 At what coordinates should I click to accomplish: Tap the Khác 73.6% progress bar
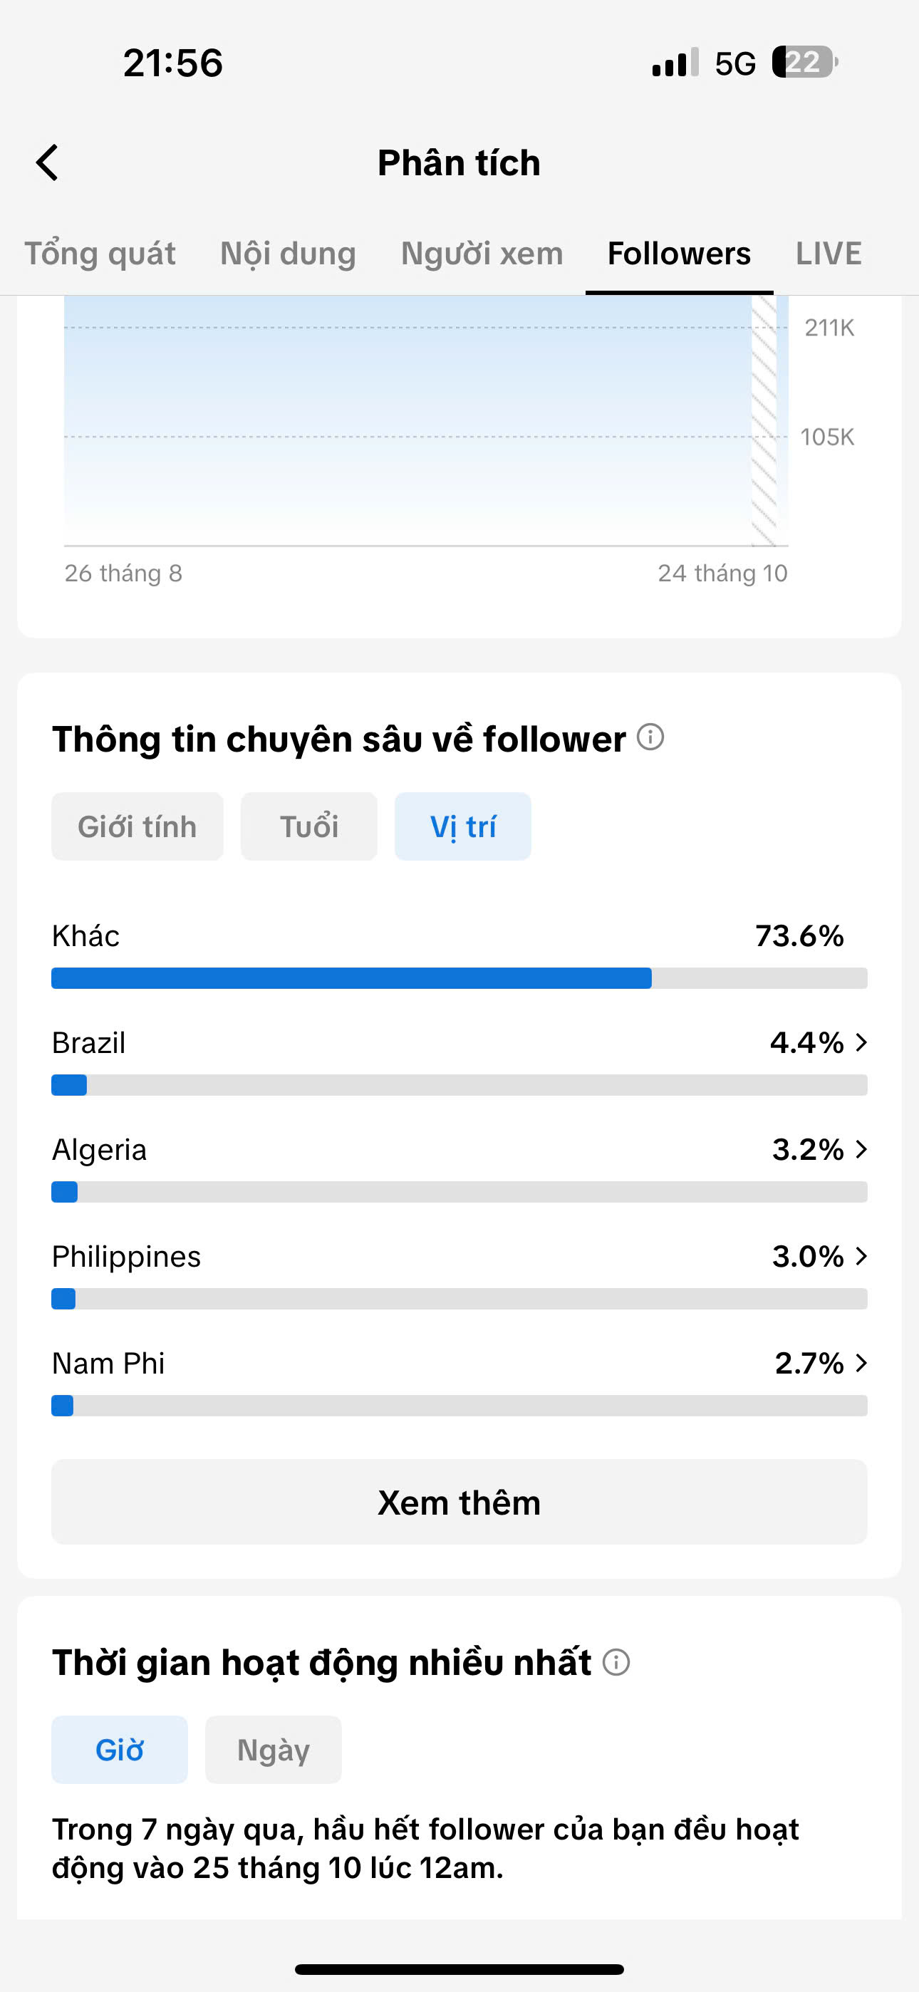click(459, 978)
